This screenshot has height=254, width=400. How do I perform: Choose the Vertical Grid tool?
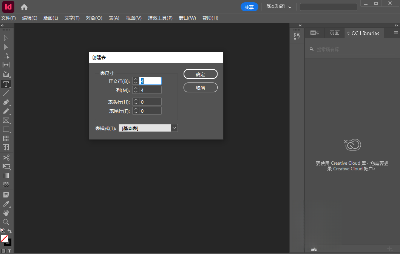click(6, 148)
